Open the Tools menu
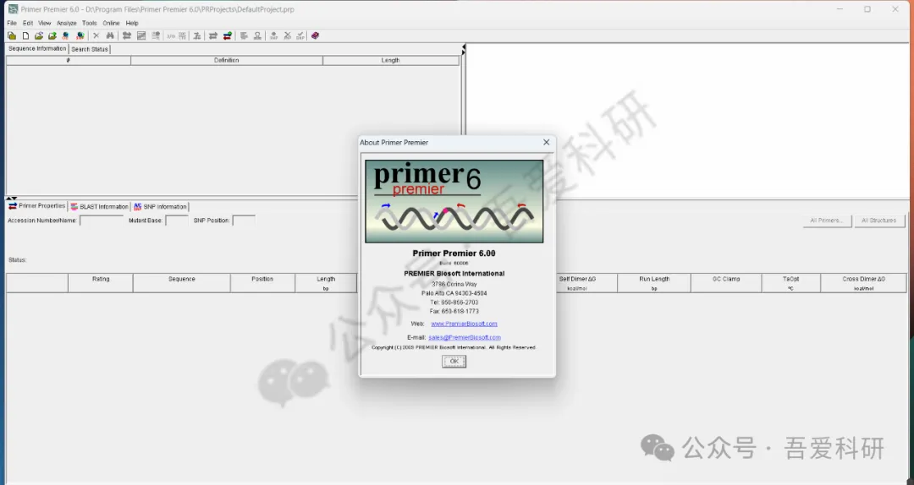 tap(89, 24)
